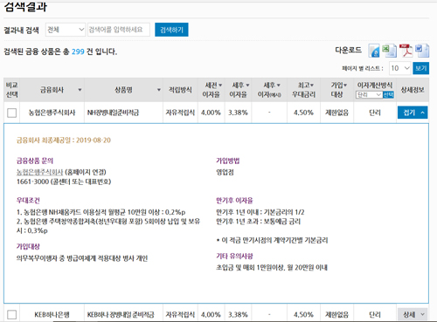Viewport: 437px width, 322px height.
Task: Sort by 세전 이자율 column arrow
Action: pyautogui.click(x=220, y=86)
